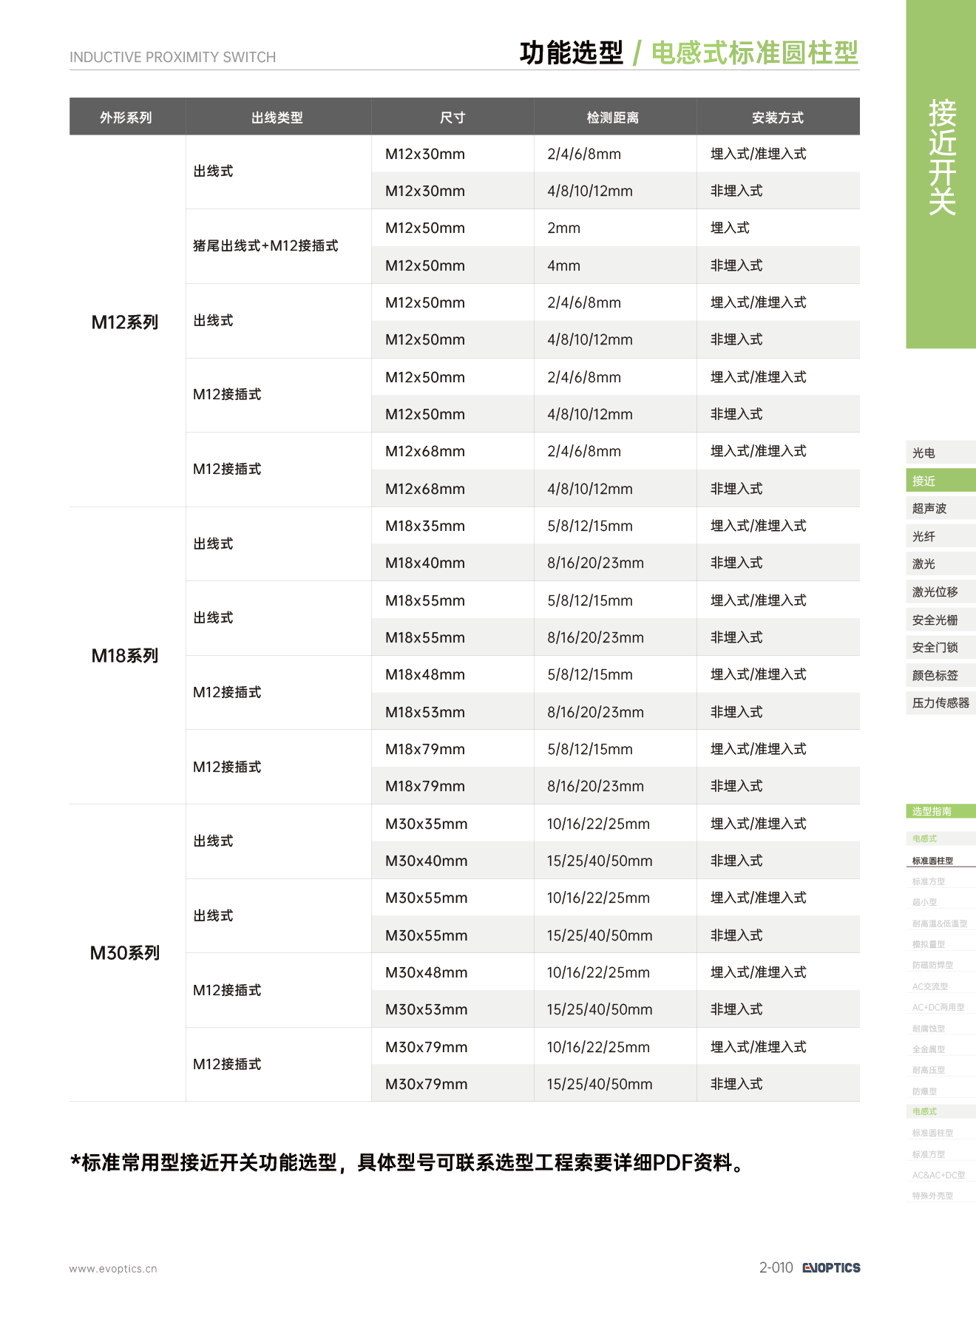Click the M18x40mm size cell
The width and height of the screenshot is (976, 1325).
coord(453,563)
